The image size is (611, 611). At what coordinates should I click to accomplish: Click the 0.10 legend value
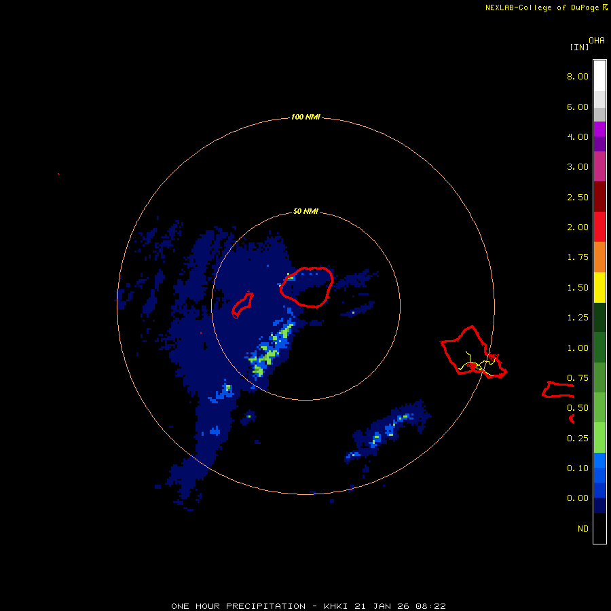578,468
